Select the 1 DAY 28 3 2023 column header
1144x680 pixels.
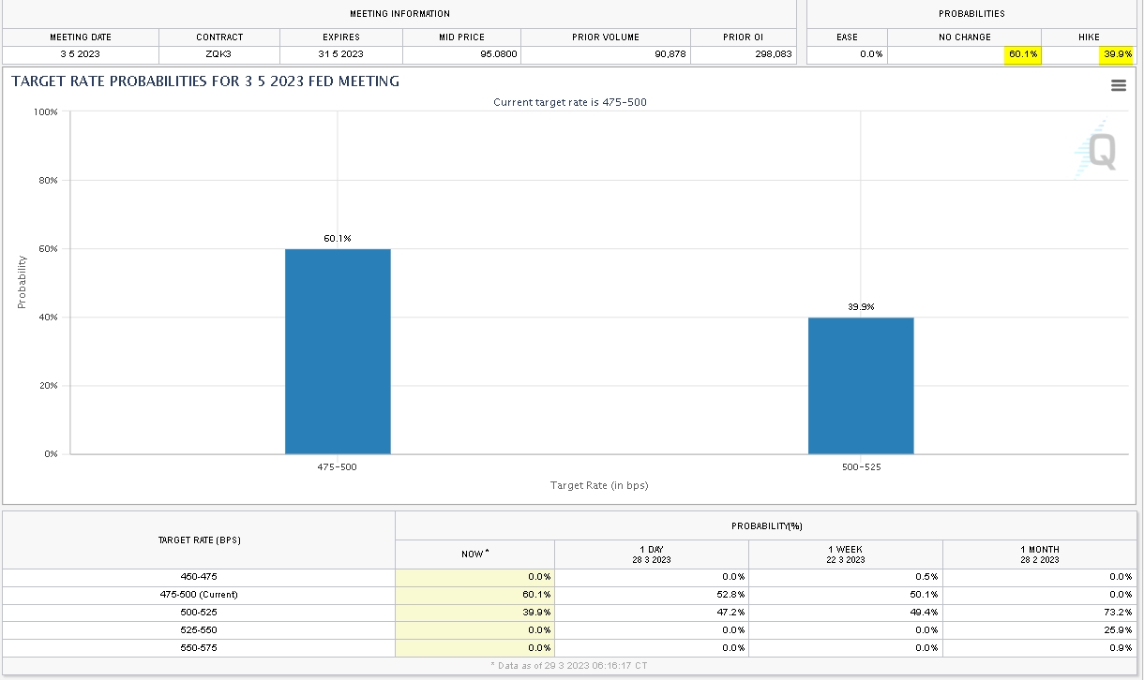(652, 554)
